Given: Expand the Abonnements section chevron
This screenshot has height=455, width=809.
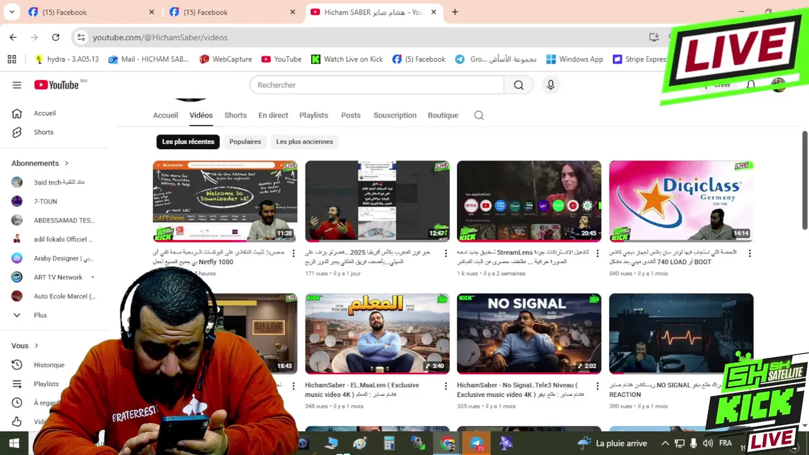Looking at the screenshot, I should (66, 163).
